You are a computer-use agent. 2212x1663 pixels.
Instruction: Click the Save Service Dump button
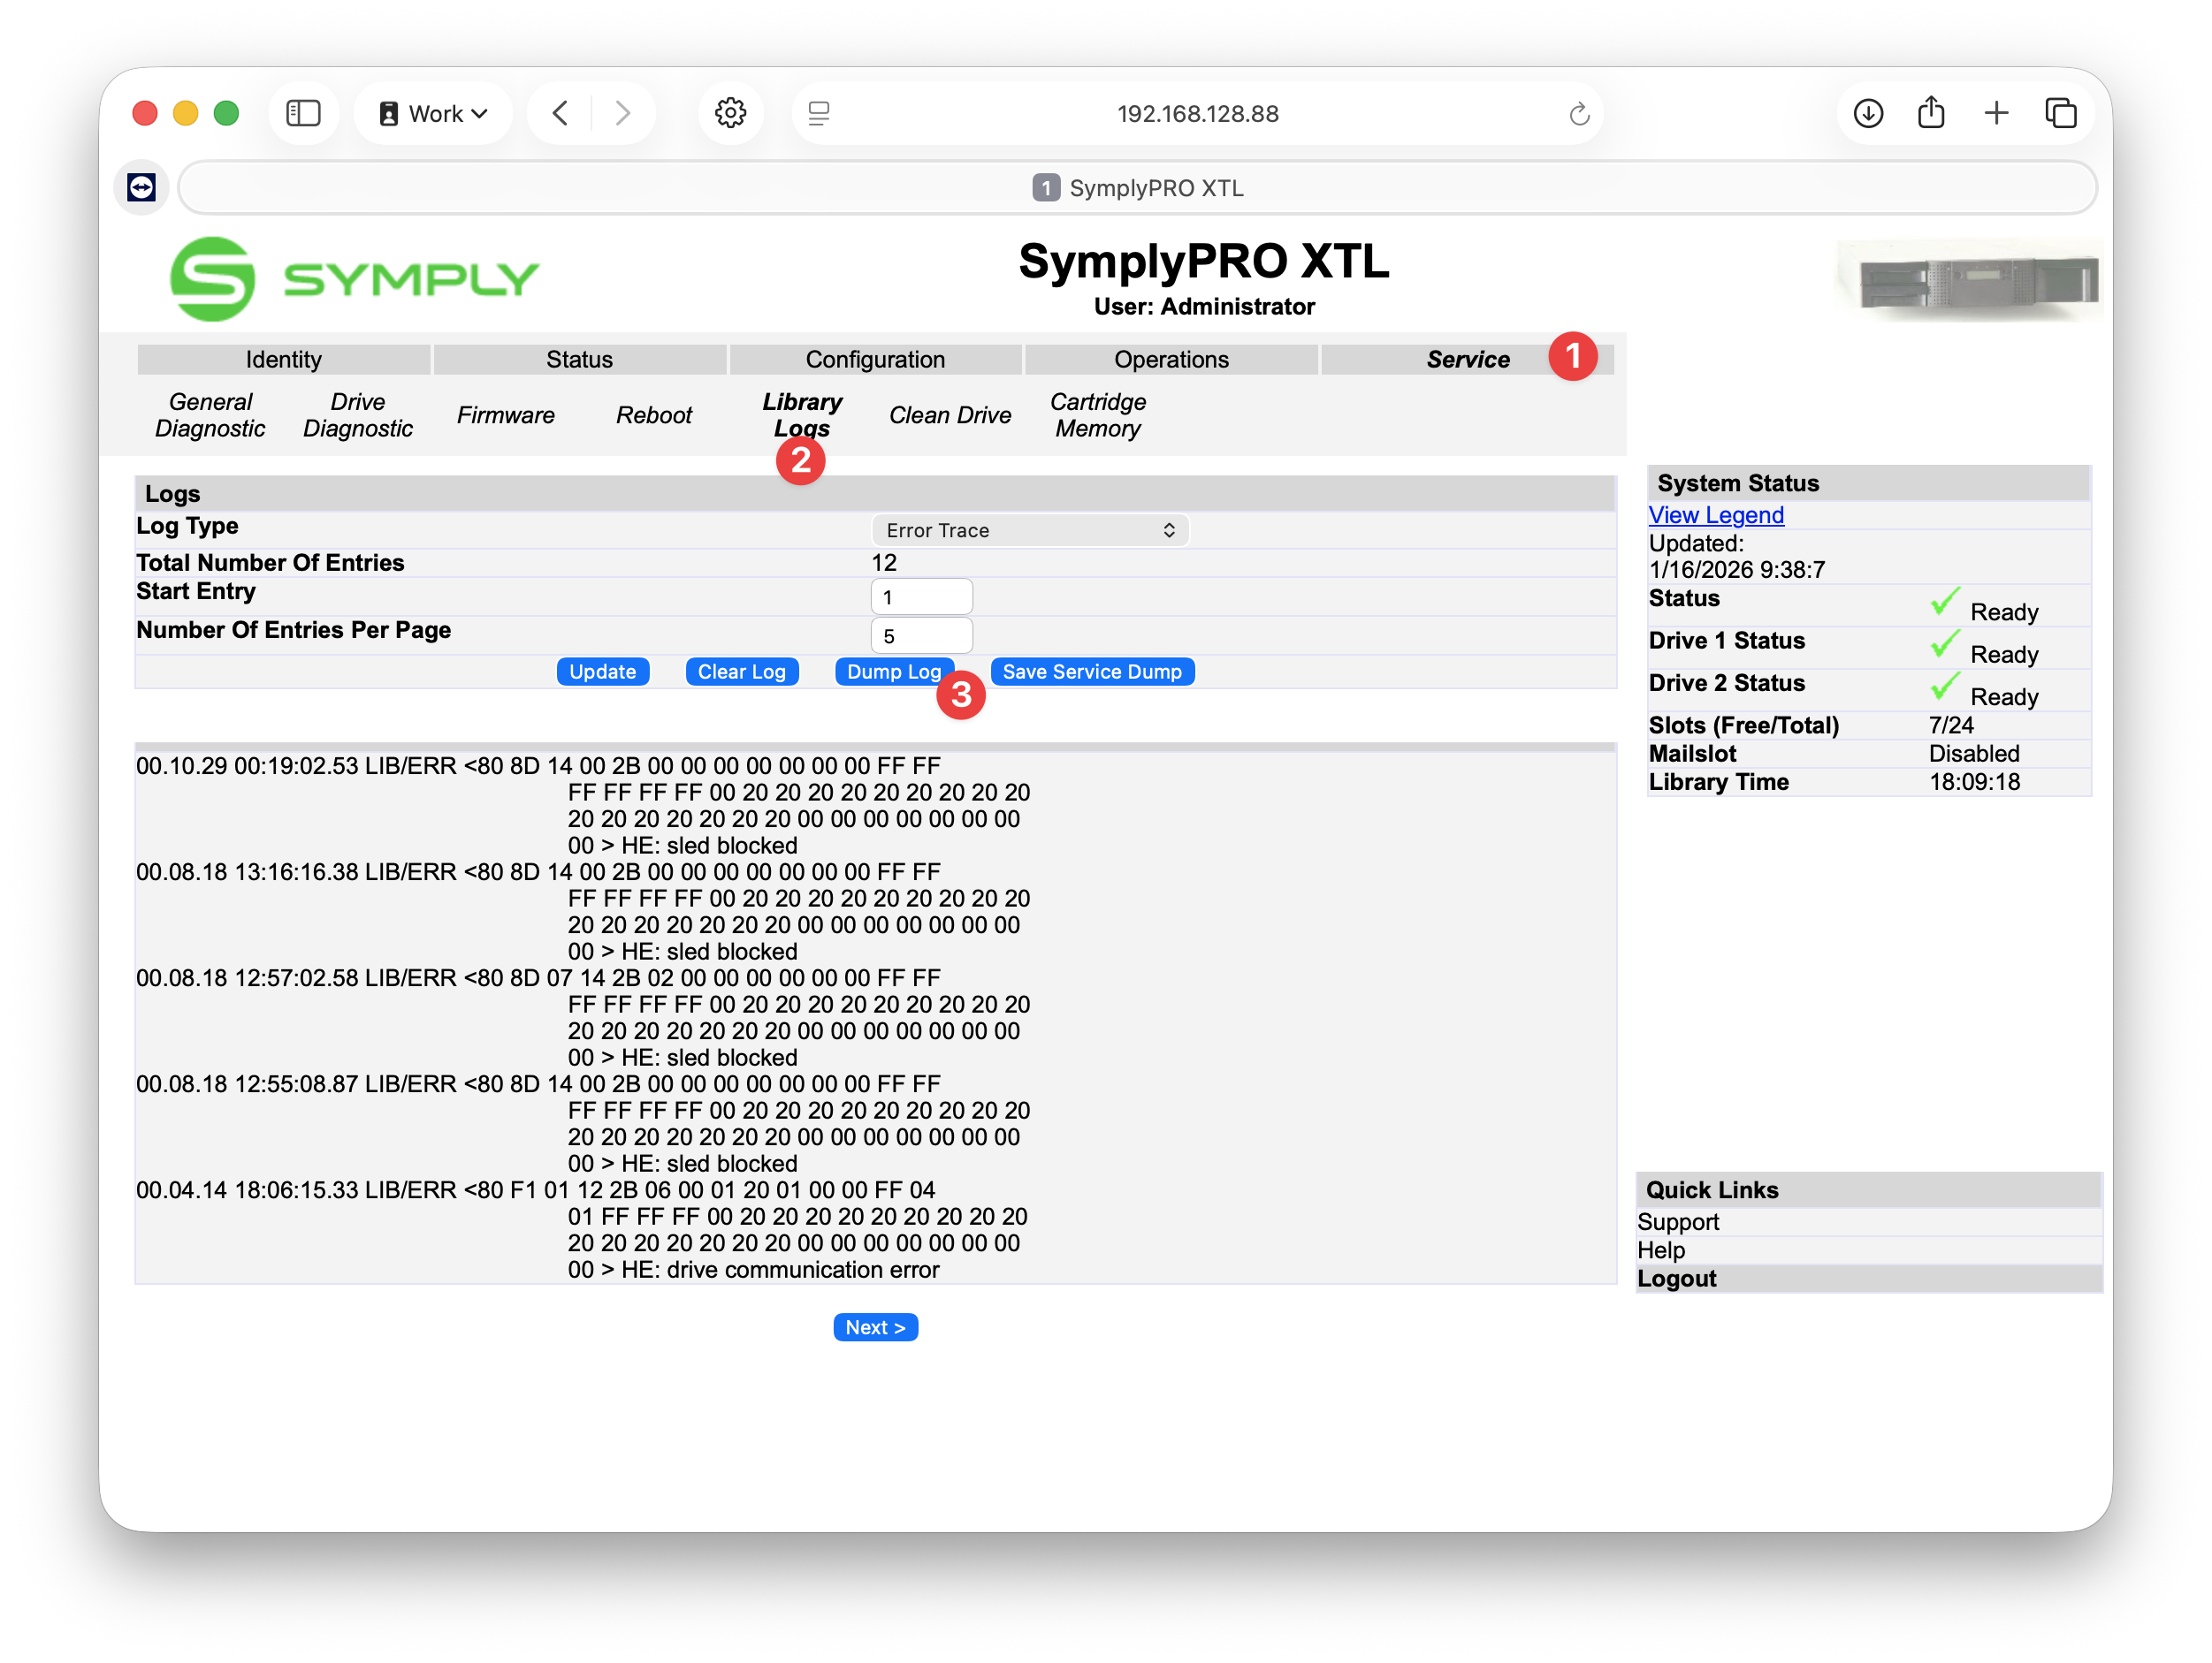(x=1092, y=672)
